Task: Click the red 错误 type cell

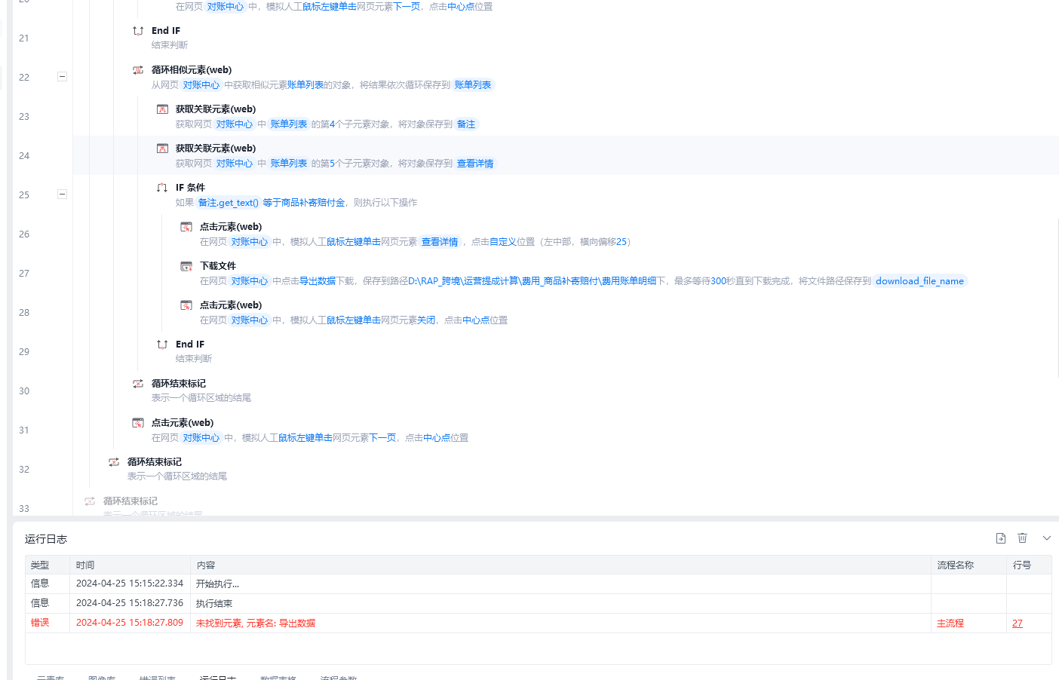Action: [x=40, y=623]
